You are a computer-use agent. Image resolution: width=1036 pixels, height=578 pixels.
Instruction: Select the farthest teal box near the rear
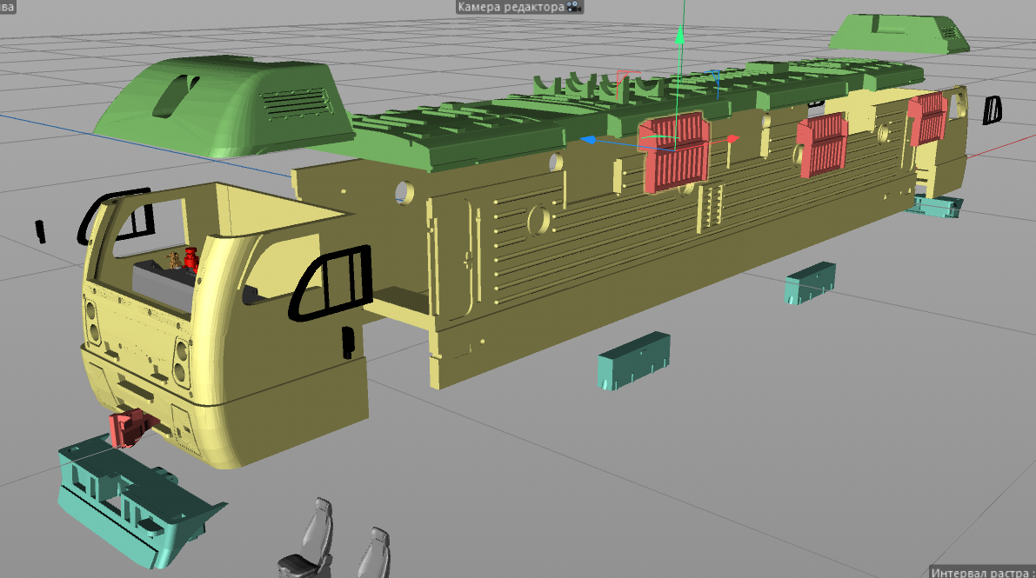click(x=937, y=206)
